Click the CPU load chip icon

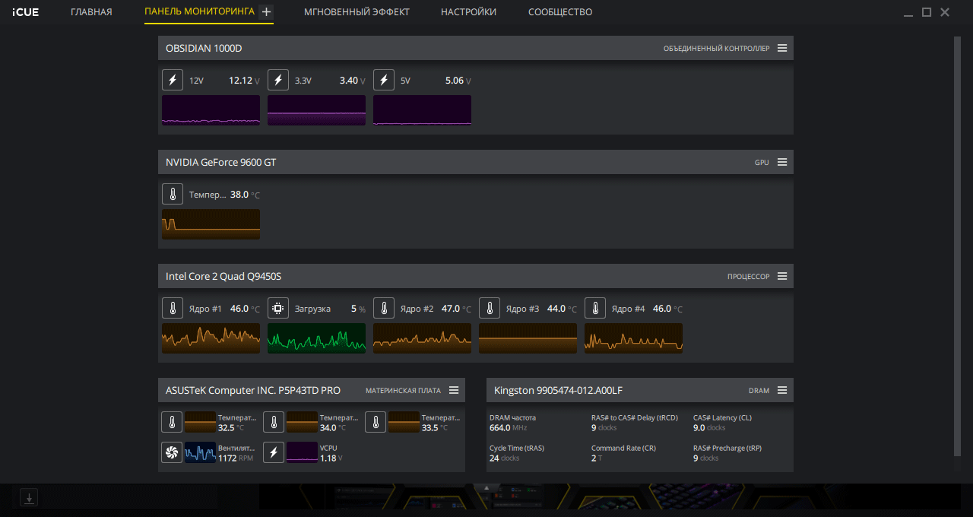[278, 308]
